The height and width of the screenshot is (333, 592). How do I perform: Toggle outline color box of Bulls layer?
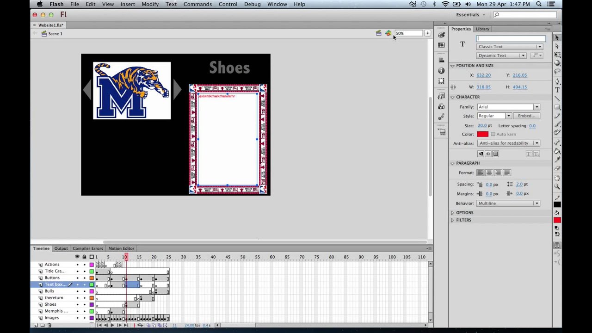tap(92, 291)
